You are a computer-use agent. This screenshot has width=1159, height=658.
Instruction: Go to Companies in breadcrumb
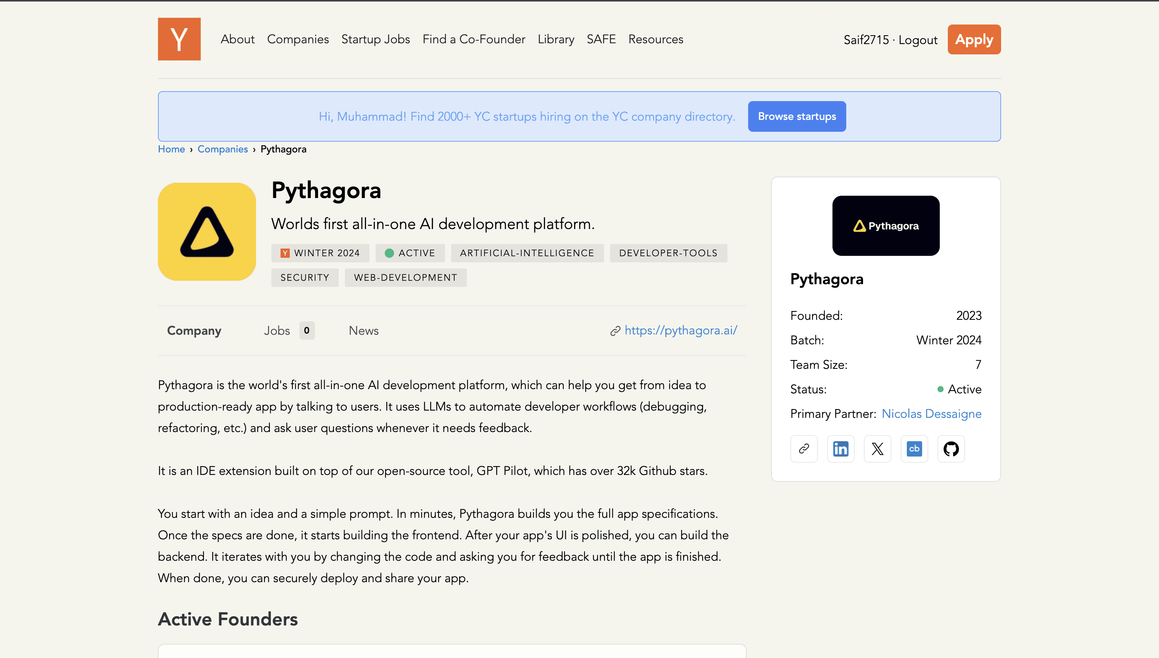tap(222, 149)
